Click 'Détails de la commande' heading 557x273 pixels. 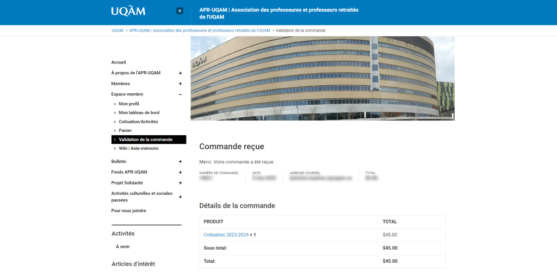point(237,206)
